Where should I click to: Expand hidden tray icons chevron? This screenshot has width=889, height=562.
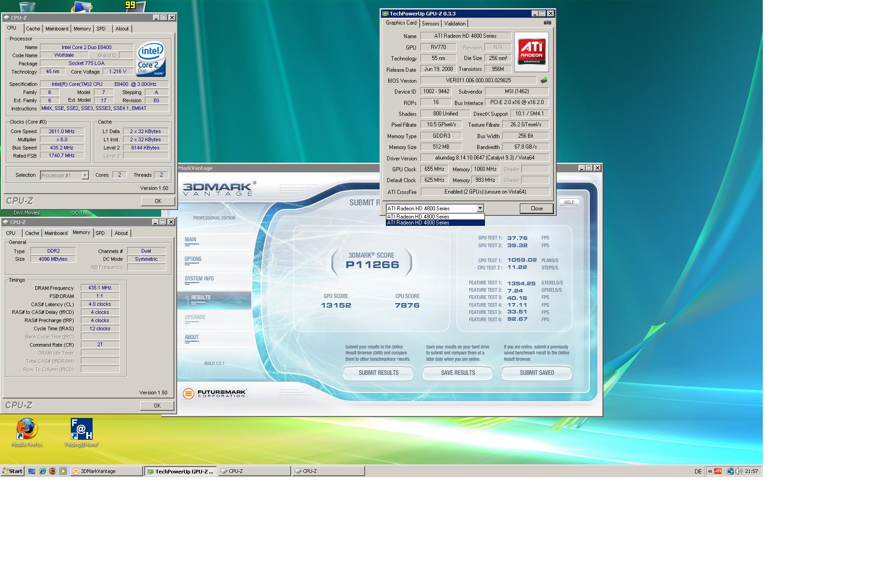[x=710, y=471]
